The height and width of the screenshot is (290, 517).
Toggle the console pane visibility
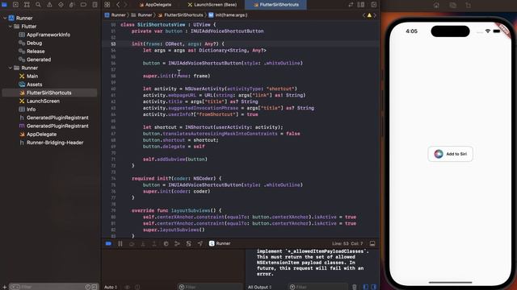[x=373, y=287]
